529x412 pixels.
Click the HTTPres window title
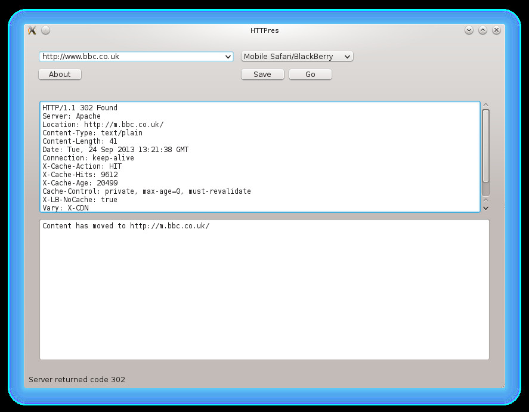265,30
